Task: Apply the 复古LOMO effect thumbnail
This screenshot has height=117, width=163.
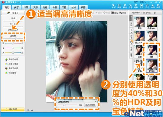Action: pyautogui.click(x=139, y=37)
